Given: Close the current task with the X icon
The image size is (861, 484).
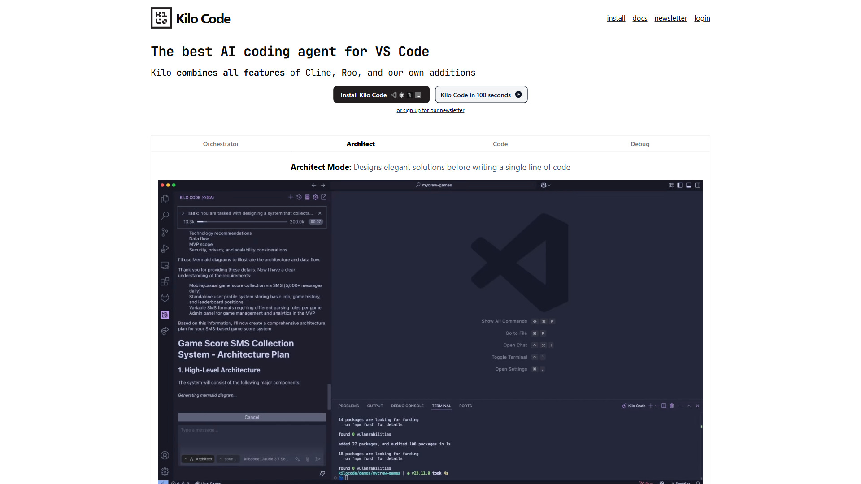Looking at the screenshot, I should point(320,213).
